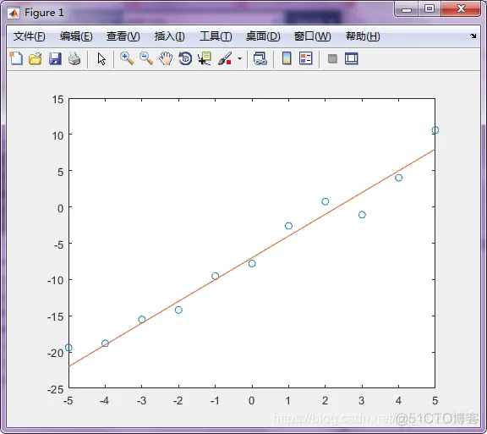Viewport: 487px width, 434px height.
Task: Open the 工具(T) menu
Action: (x=216, y=36)
